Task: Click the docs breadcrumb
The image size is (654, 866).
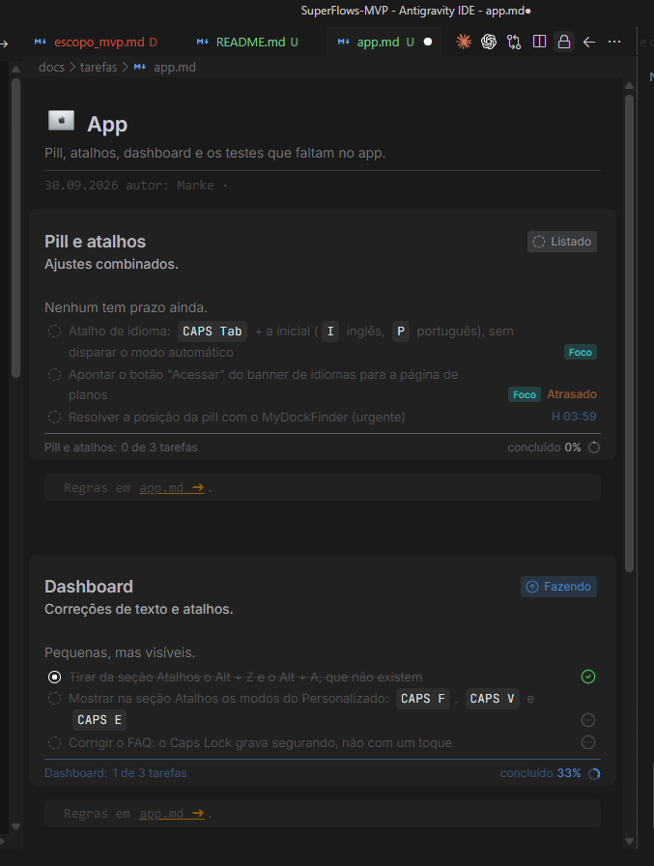Action: pyautogui.click(x=51, y=68)
